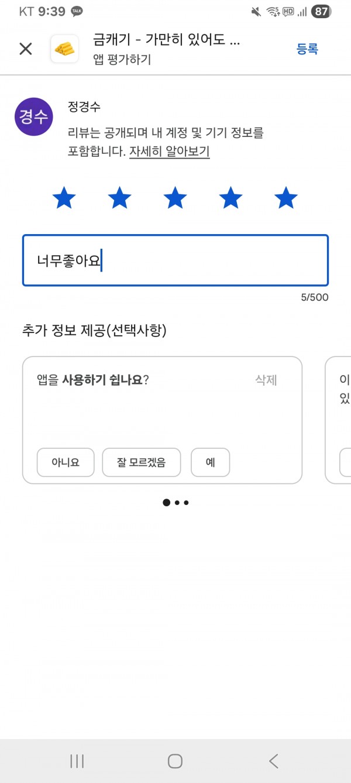
Task: Select the third rating star
Action: (175, 198)
